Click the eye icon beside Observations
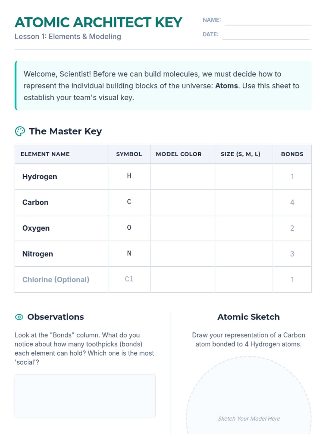This screenshot has width=326, height=434. click(x=19, y=317)
